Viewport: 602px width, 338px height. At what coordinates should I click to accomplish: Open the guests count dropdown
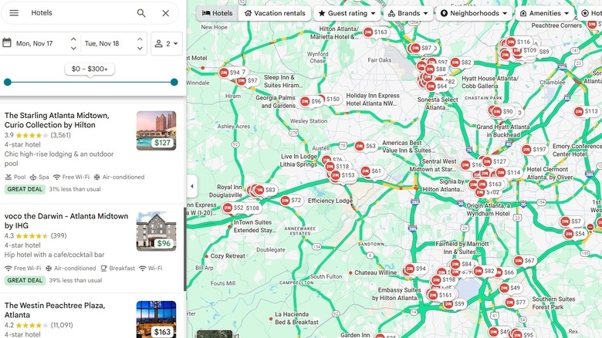167,43
